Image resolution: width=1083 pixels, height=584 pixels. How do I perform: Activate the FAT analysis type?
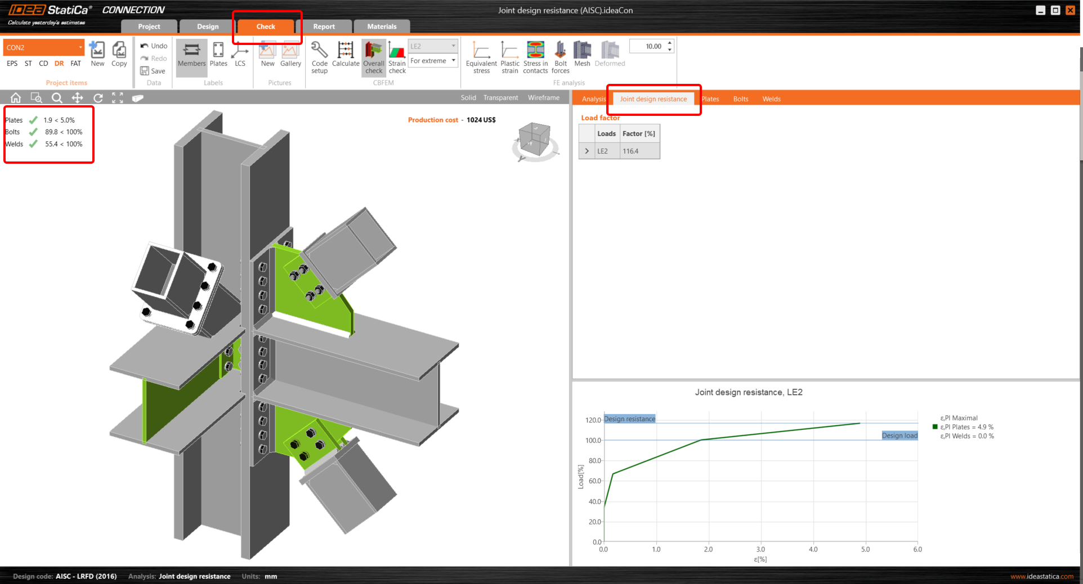[x=75, y=63]
